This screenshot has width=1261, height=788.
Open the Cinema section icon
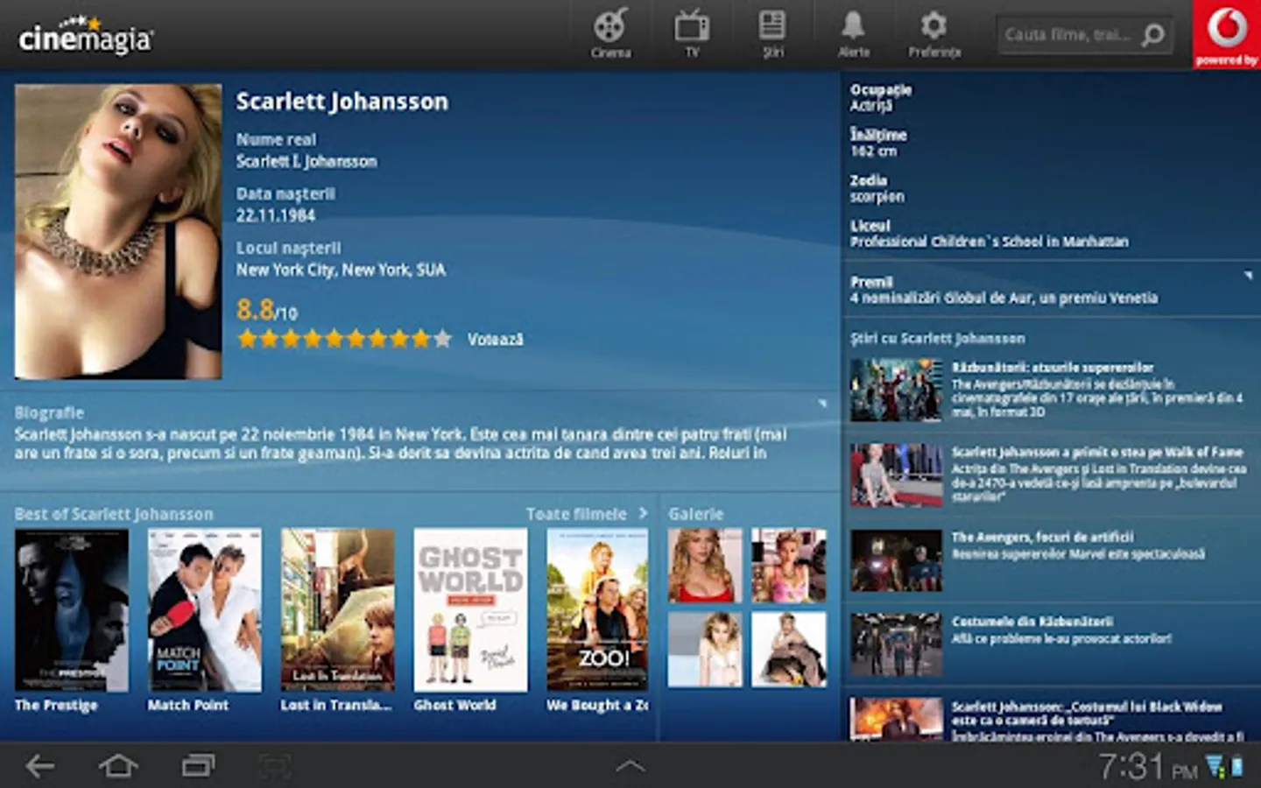[610, 33]
